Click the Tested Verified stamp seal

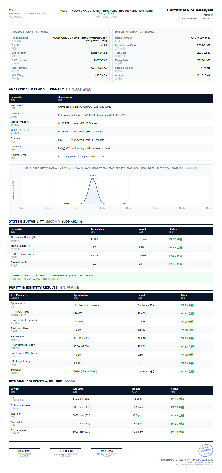pos(205,450)
